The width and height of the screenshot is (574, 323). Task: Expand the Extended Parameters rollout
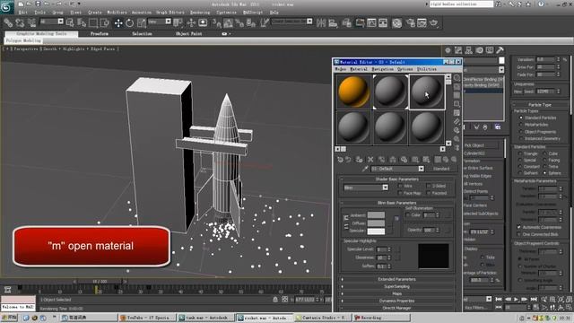[x=396, y=279]
